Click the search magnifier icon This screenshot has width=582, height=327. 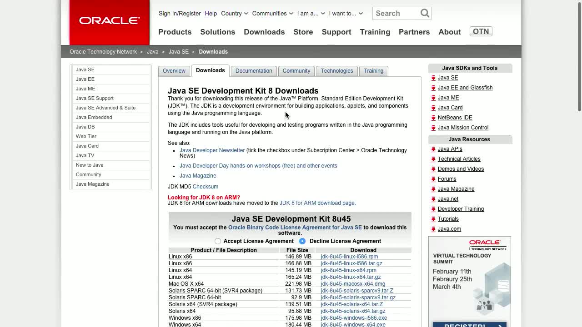click(x=425, y=13)
